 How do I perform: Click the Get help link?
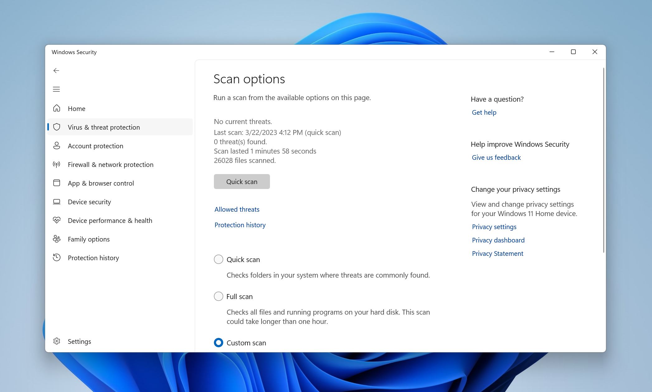click(x=484, y=112)
